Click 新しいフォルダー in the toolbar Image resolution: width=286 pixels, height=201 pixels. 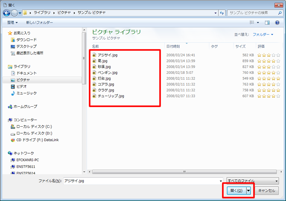[x=39, y=23]
